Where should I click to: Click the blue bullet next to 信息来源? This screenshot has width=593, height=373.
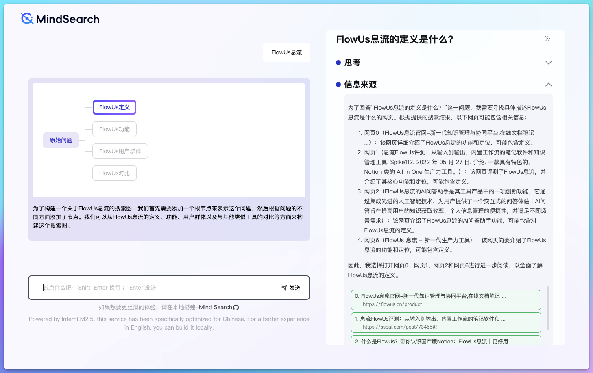[338, 85]
